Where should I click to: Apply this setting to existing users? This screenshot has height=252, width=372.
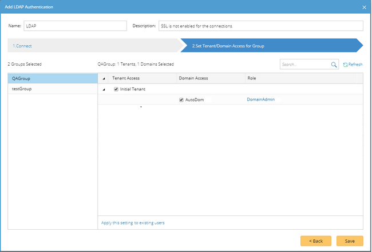pos(133,222)
